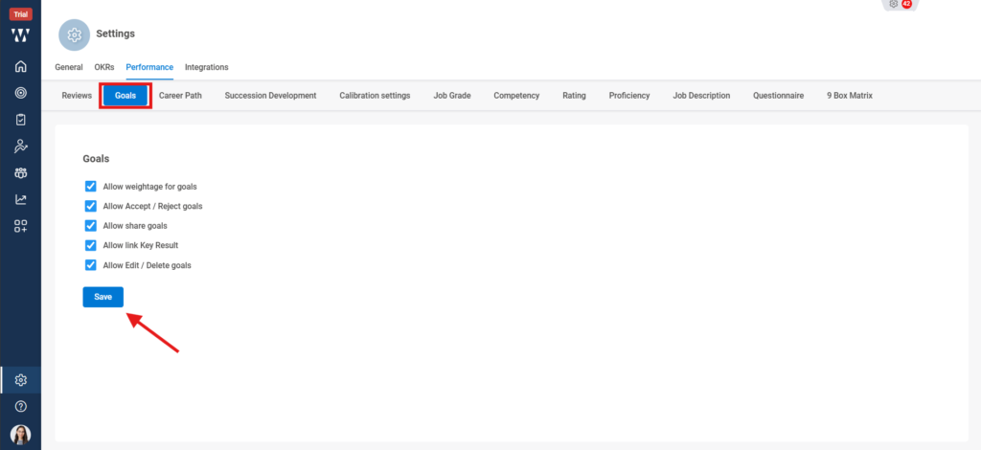Switch to the OKRs settings tab

[x=104, y=67]
